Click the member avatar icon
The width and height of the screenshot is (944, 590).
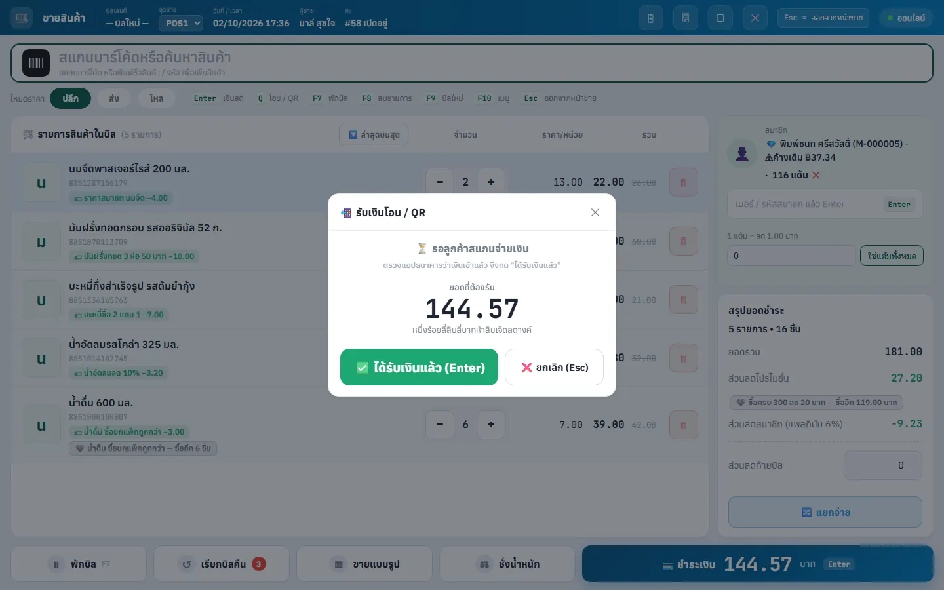(x=742, y=154)
